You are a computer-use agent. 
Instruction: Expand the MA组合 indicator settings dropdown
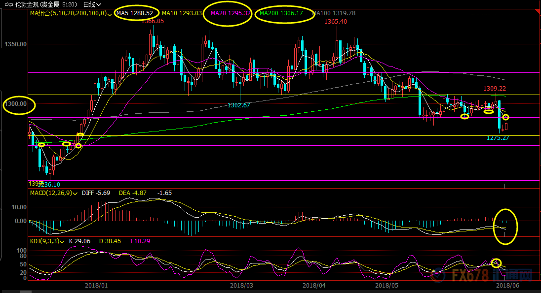(110, 13)
